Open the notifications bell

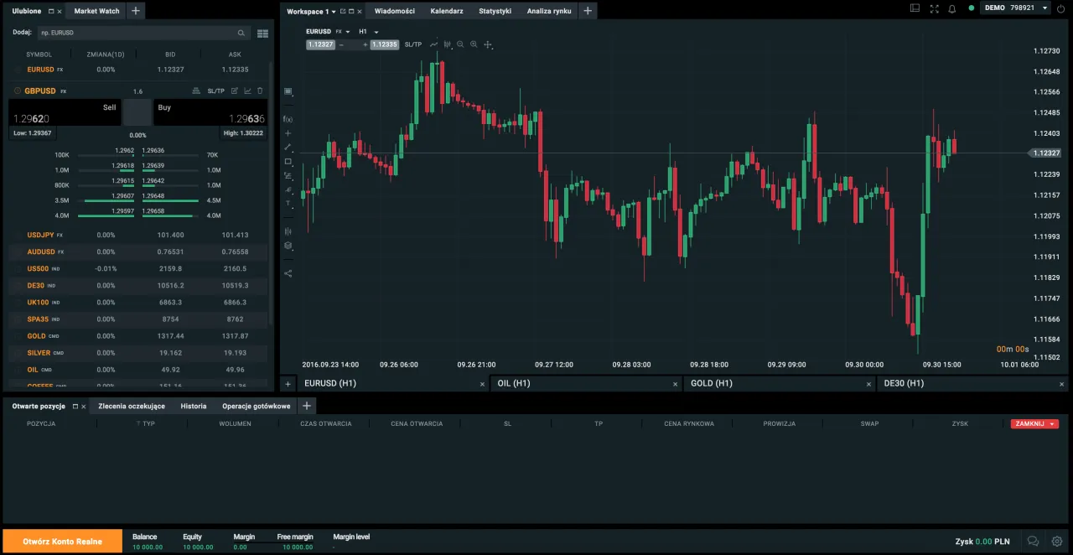(x=951, y=9)
